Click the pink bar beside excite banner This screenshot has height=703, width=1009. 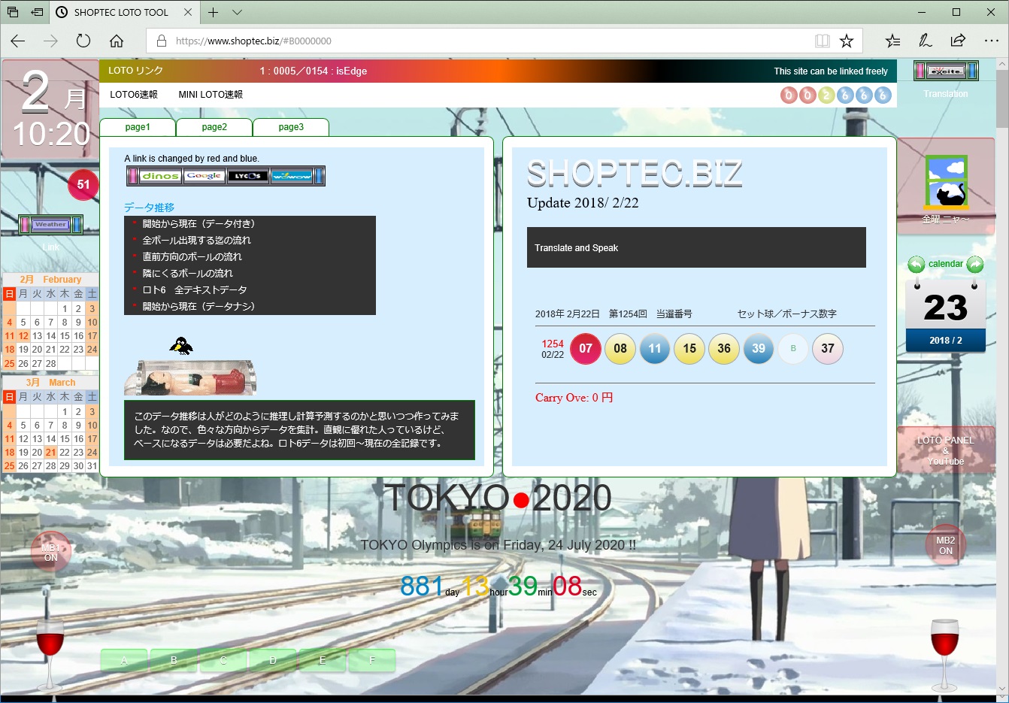[920, 71]
